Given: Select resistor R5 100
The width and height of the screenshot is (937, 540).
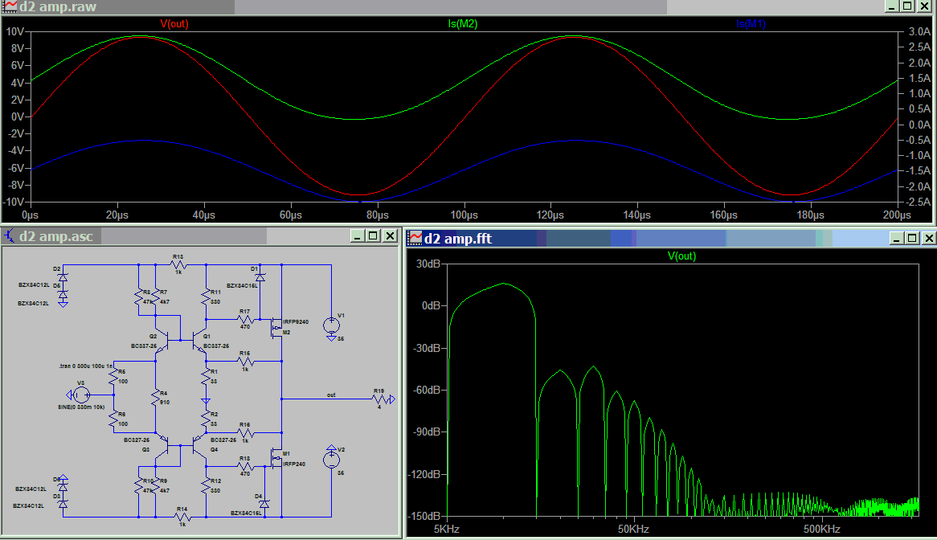Looking at the screenshot, I should click(x=113, y=377).
